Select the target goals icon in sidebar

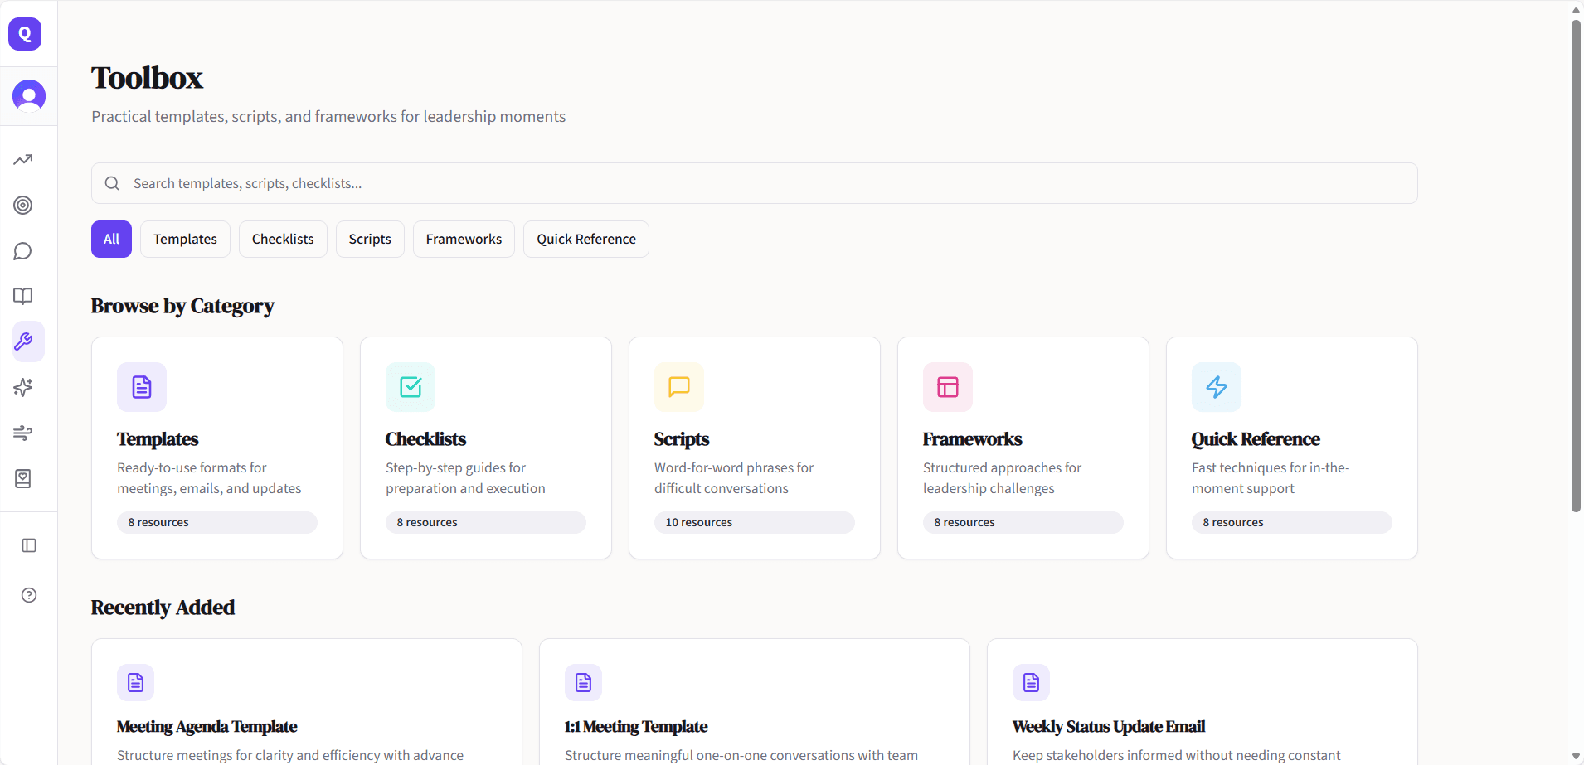(x=23, y=206)
